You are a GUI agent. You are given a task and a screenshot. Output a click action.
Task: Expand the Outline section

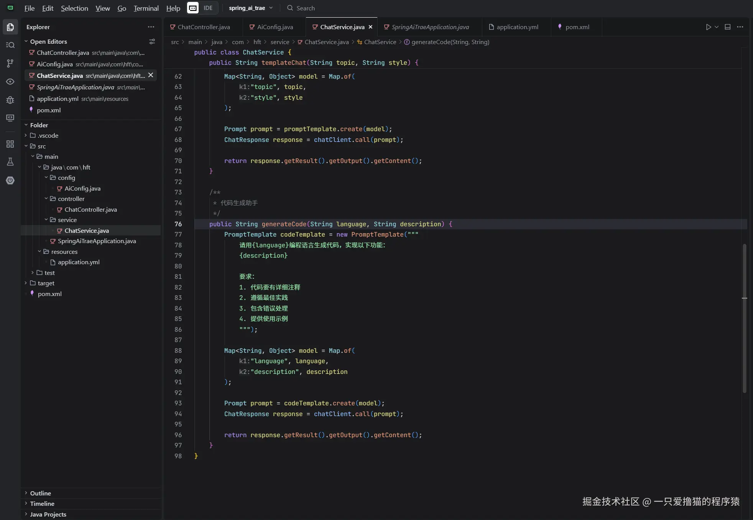pyautogui.click(x=40, y=493)
